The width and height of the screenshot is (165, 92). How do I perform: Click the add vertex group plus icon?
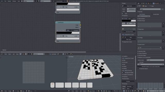click(x=163, y=23)
